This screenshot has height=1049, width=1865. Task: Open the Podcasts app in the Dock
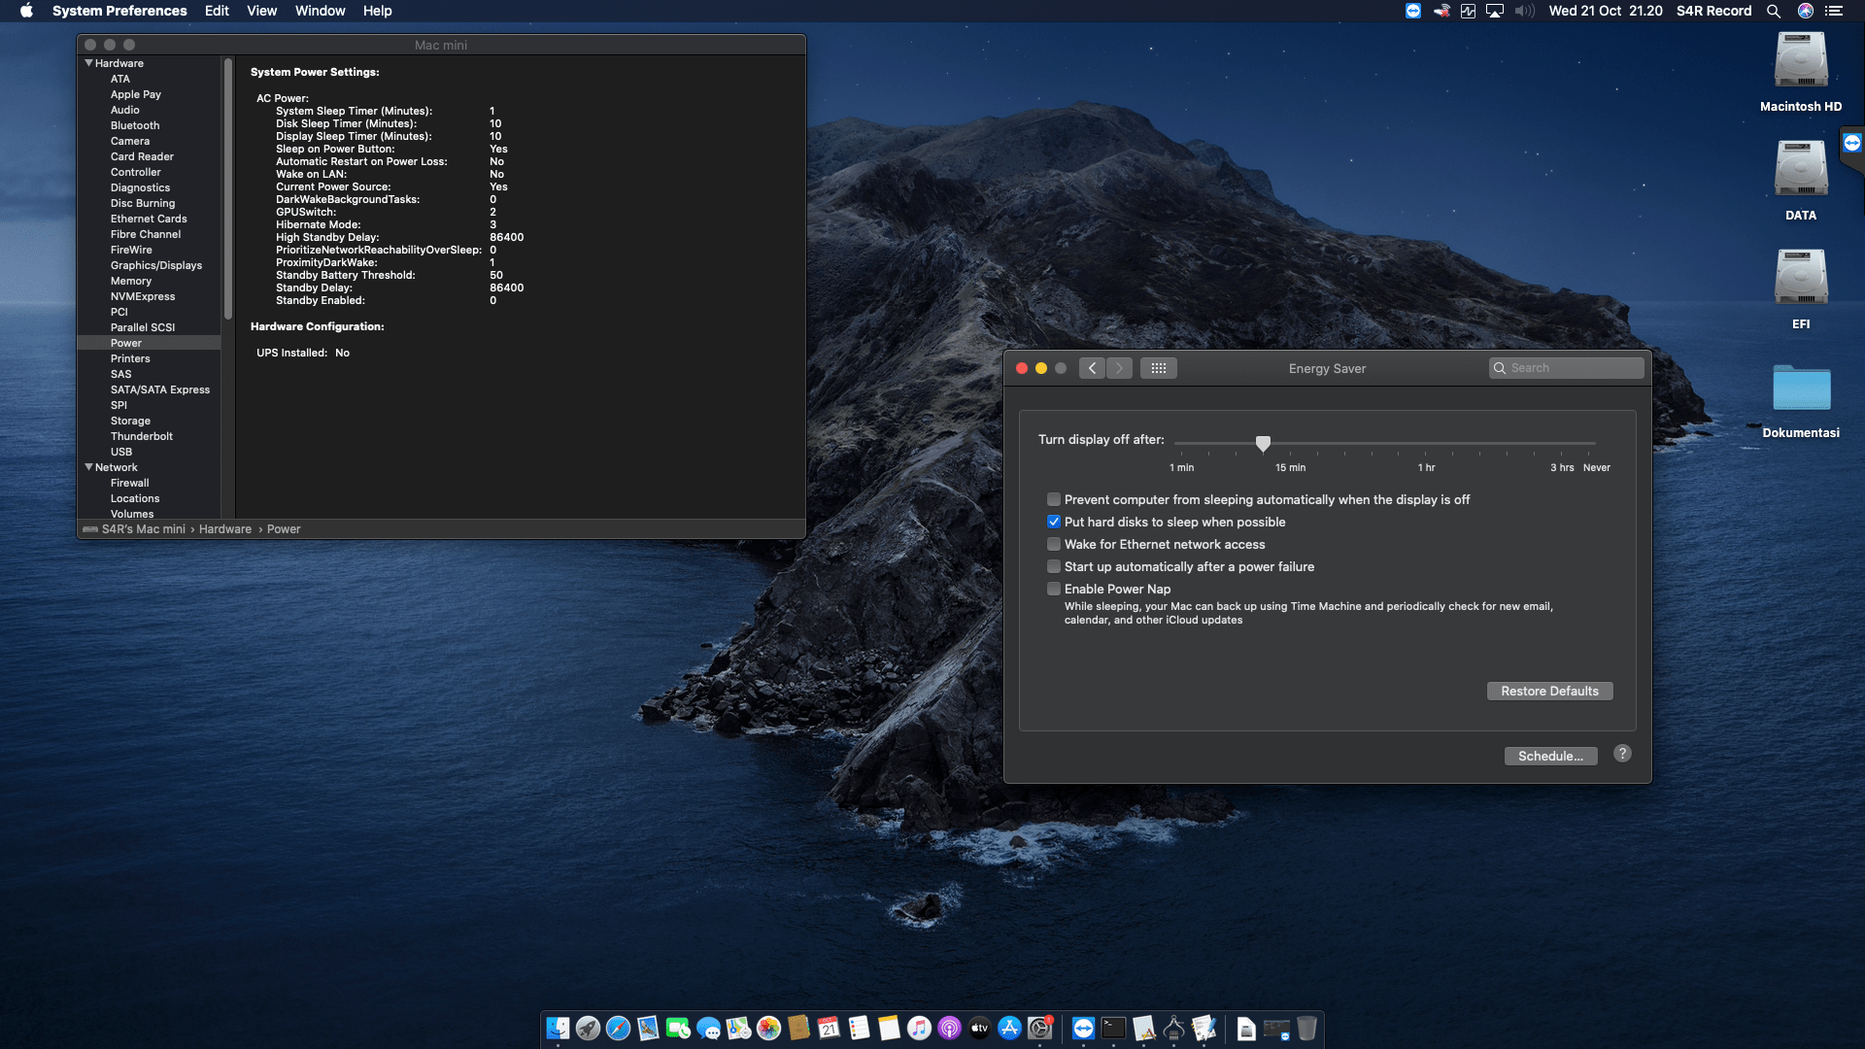point(951,1028)
